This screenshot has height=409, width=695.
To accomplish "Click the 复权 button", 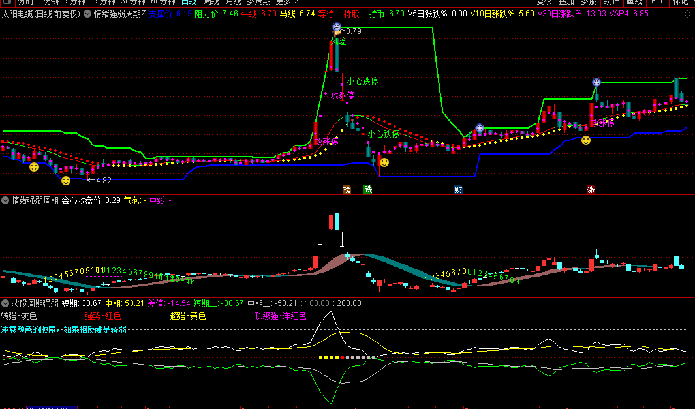I will [x=544, y=2].
